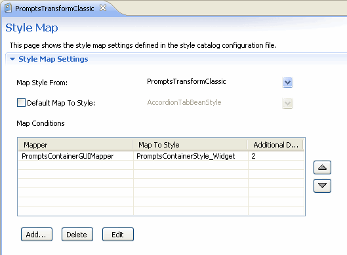Click the Additional D... column header
Screen dimensions: 347x255
[276, 145]
